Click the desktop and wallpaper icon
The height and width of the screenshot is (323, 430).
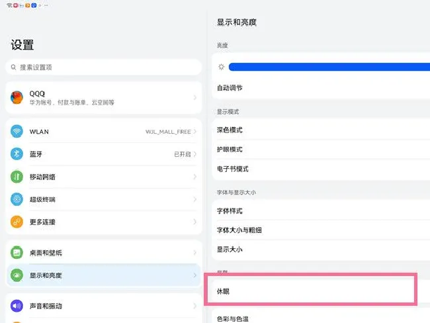(x=17, y=252)
